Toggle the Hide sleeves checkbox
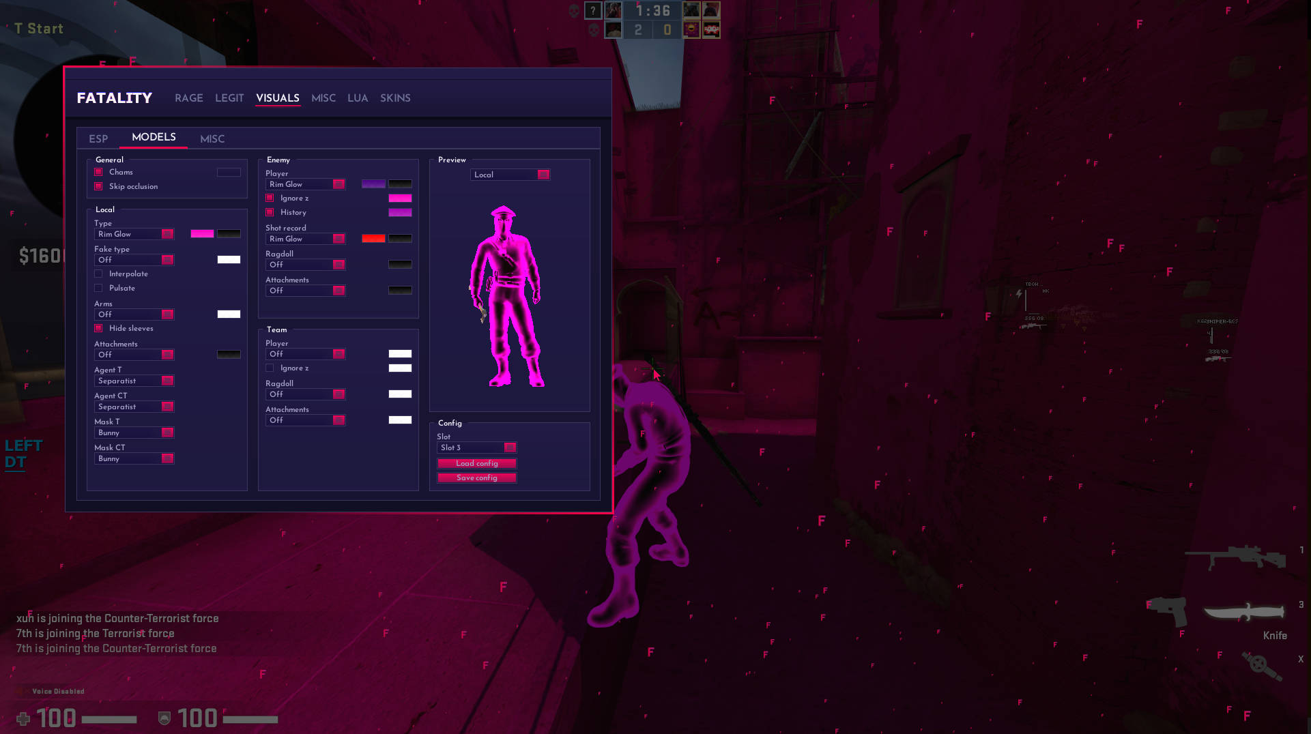The height and width of the screenshot is (734, 1311). point(98,328)
